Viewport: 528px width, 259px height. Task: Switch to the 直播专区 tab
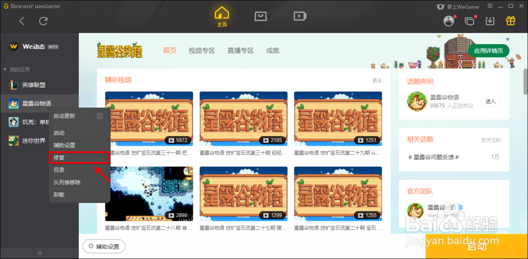pyautogui.click(x=240, y=51)
